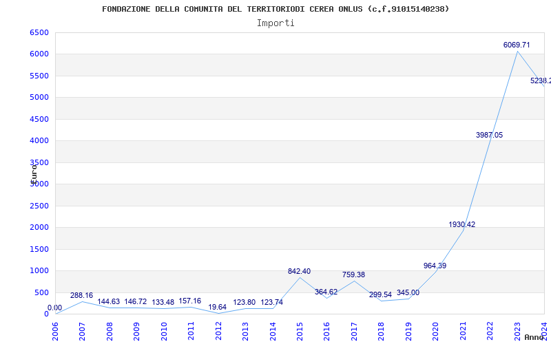Click x-axis year 2014
This screenshot has height=344, width=551.
click(x=272, y=332)
